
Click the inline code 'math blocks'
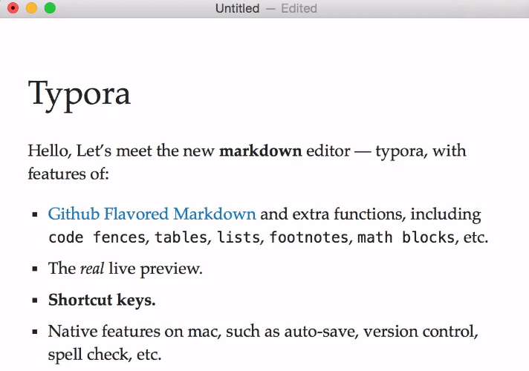pos(406,237)
